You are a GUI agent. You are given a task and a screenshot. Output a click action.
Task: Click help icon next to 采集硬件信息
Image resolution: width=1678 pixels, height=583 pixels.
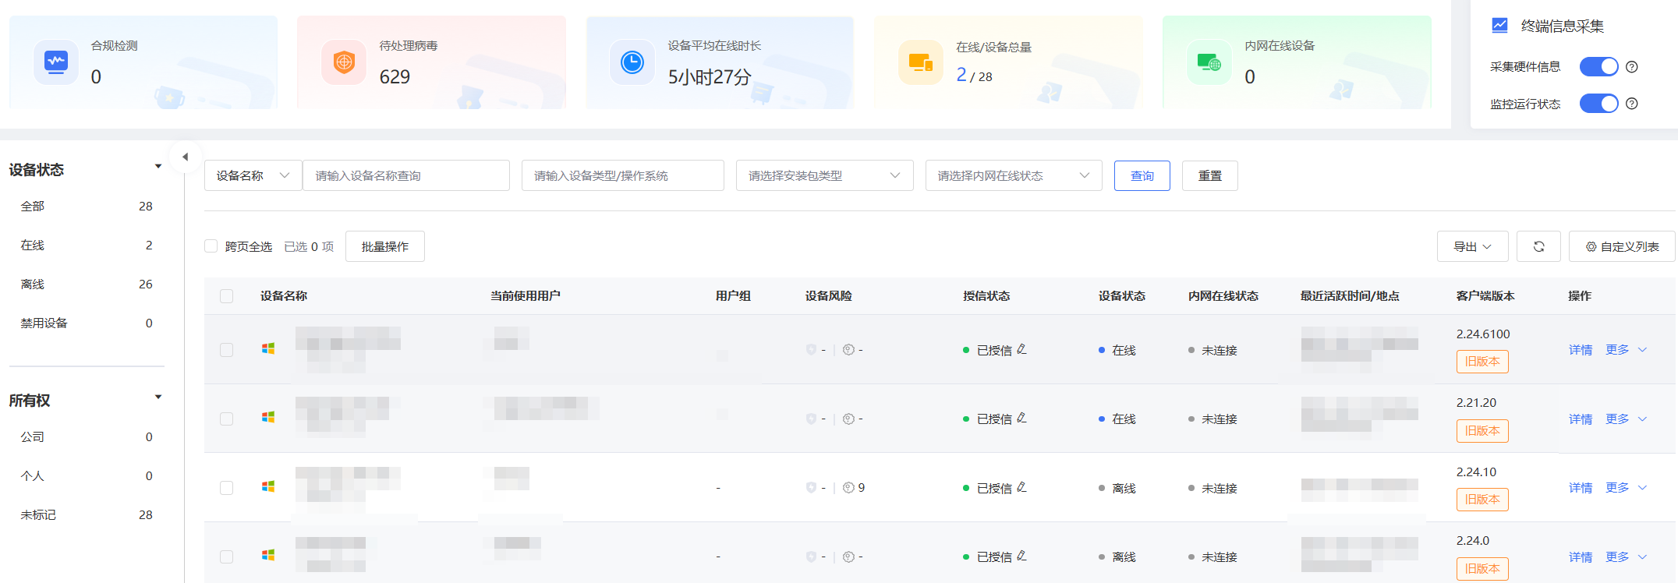[x=1632, y=67]
